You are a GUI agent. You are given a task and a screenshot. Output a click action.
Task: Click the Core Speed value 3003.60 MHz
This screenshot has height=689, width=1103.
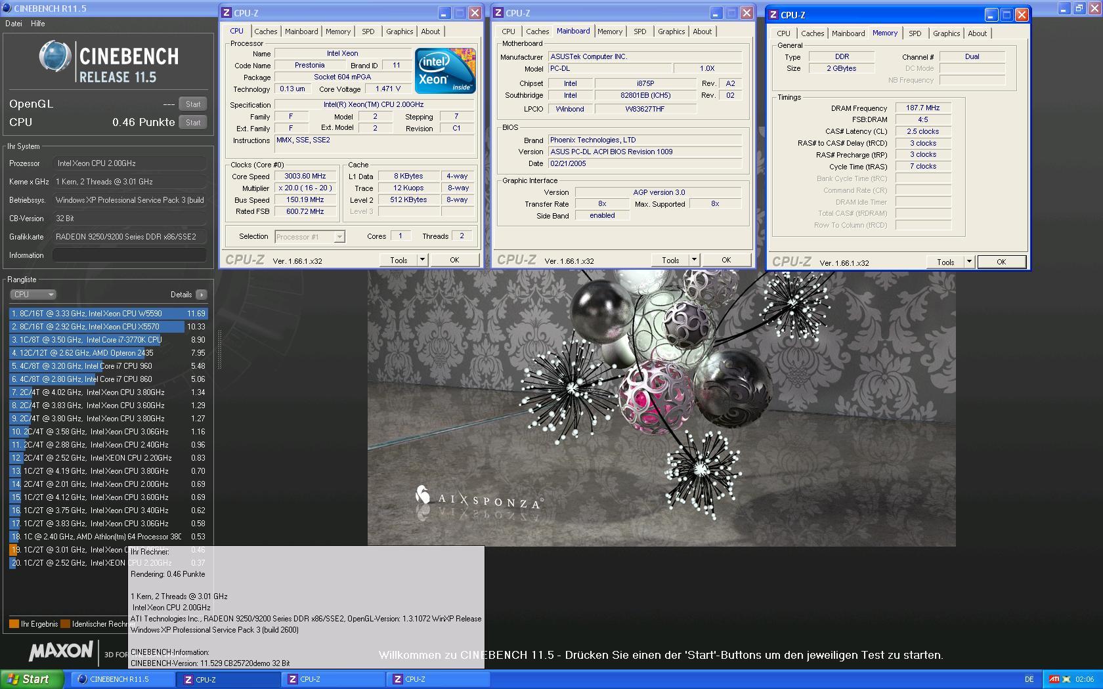[x=305, y=176]
